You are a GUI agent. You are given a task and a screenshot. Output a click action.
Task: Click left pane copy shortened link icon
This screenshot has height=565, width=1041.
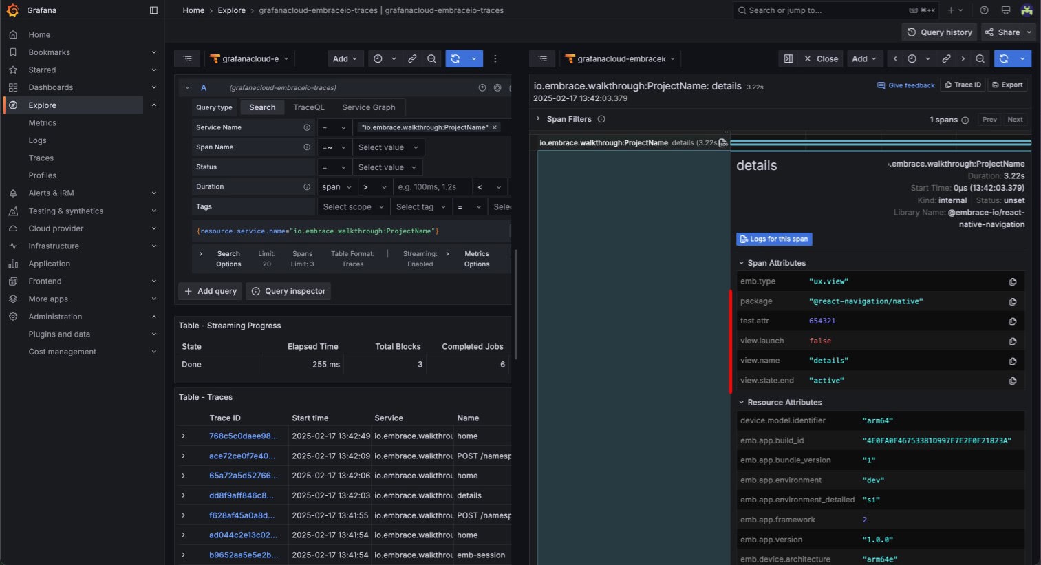coord(412,59)
